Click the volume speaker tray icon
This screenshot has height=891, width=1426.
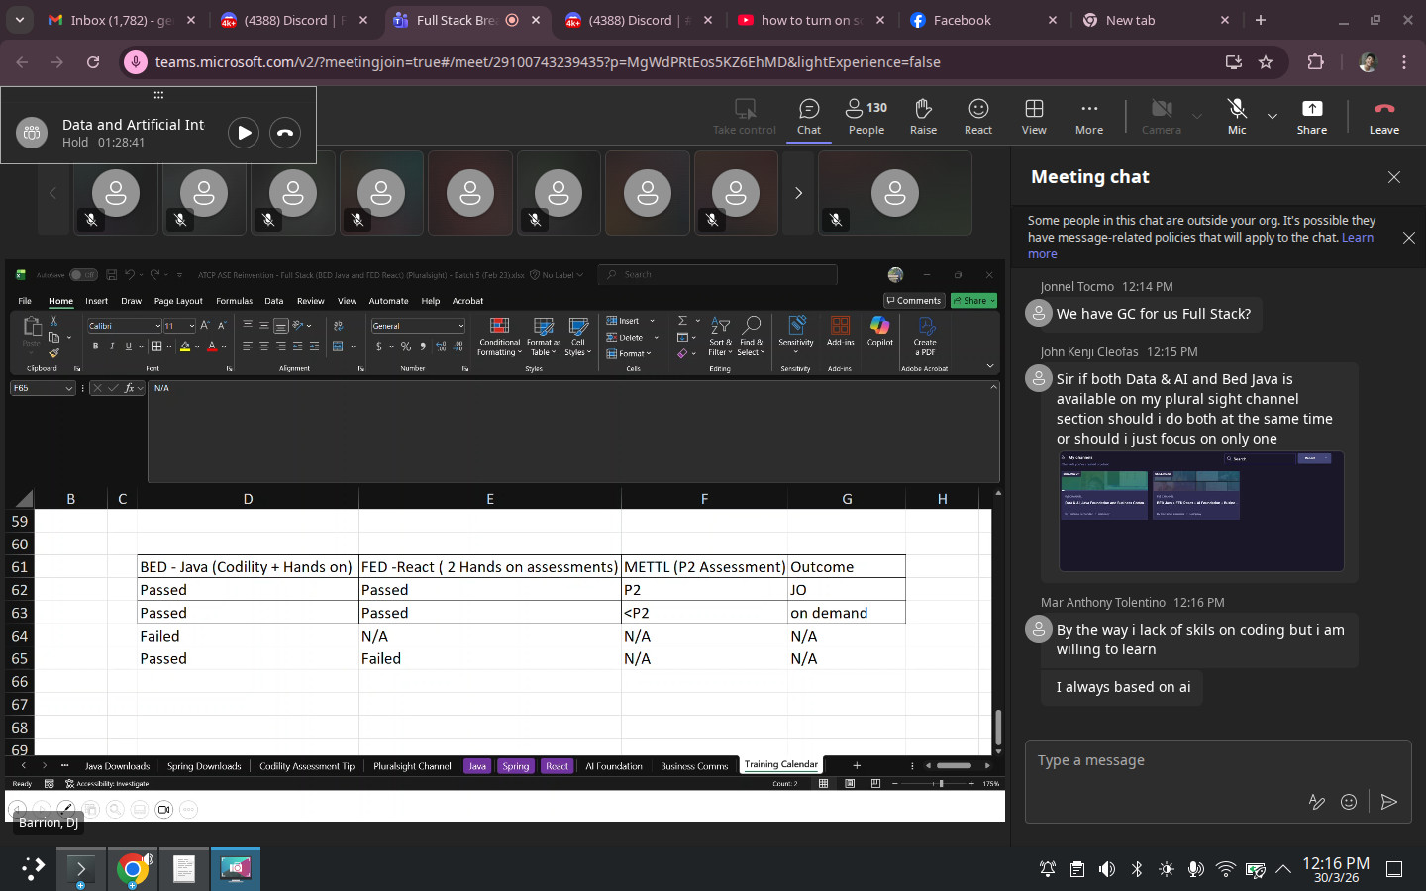click(x=1107, y=869)
